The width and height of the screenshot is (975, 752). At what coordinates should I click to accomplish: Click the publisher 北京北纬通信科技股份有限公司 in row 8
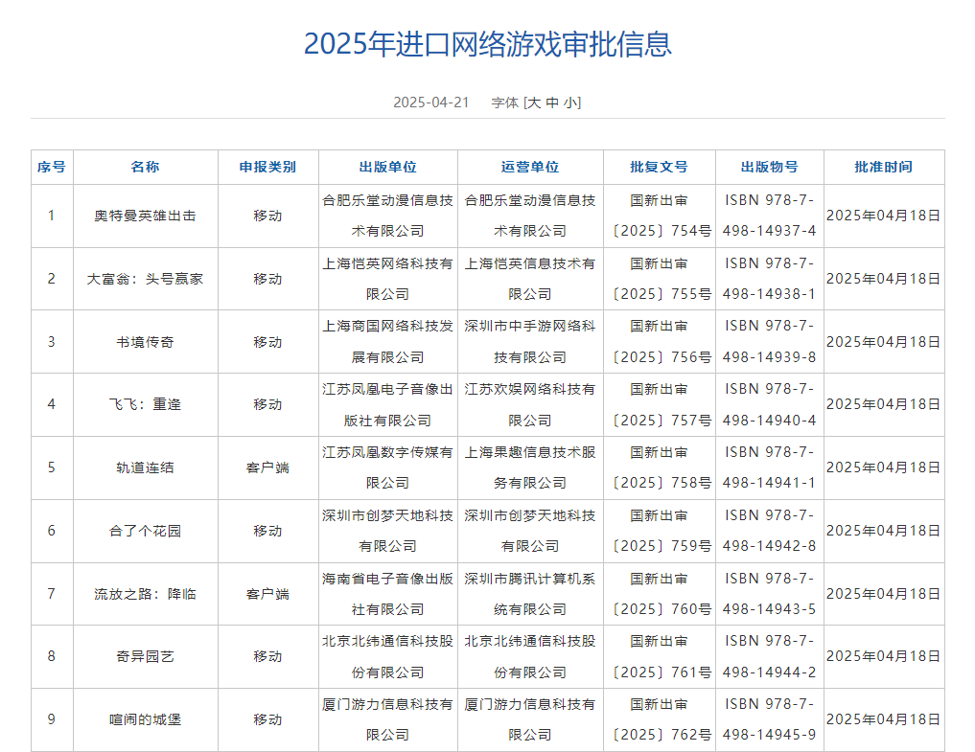387,656
